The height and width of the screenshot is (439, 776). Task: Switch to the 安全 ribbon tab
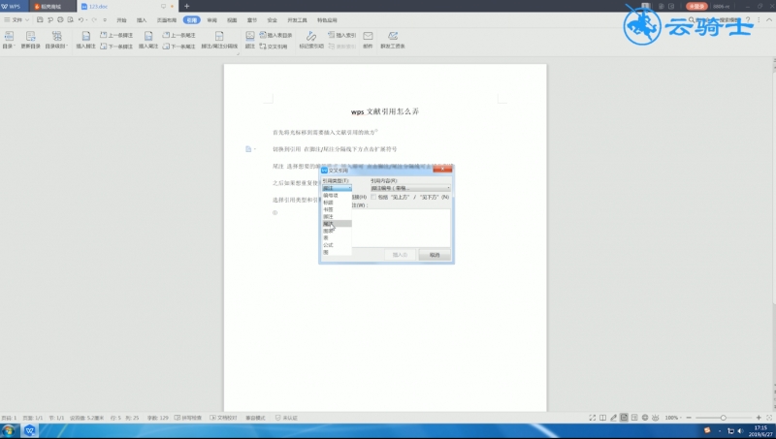pyautogui.click(x=273, y=20)
